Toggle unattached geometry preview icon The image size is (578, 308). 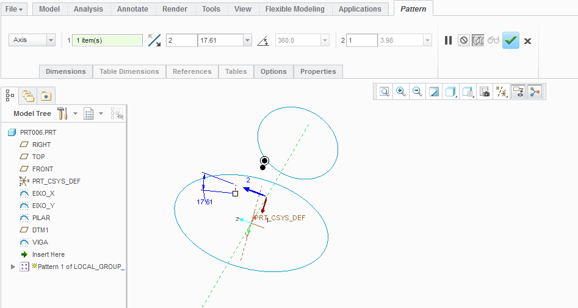coord(478,40)
